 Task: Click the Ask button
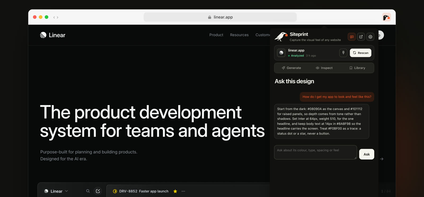[366, 154]
